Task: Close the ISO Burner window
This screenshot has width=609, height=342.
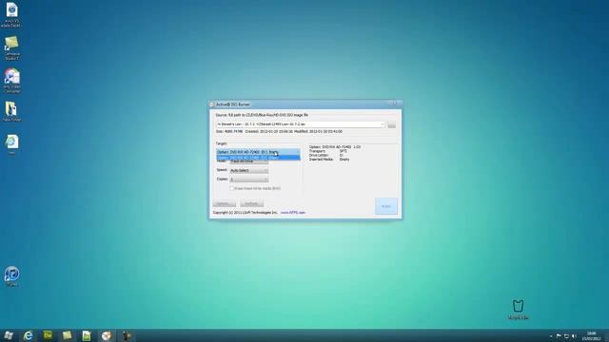Action: coord(399,104)
